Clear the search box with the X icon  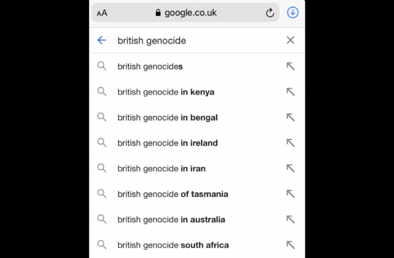point(290,40)
